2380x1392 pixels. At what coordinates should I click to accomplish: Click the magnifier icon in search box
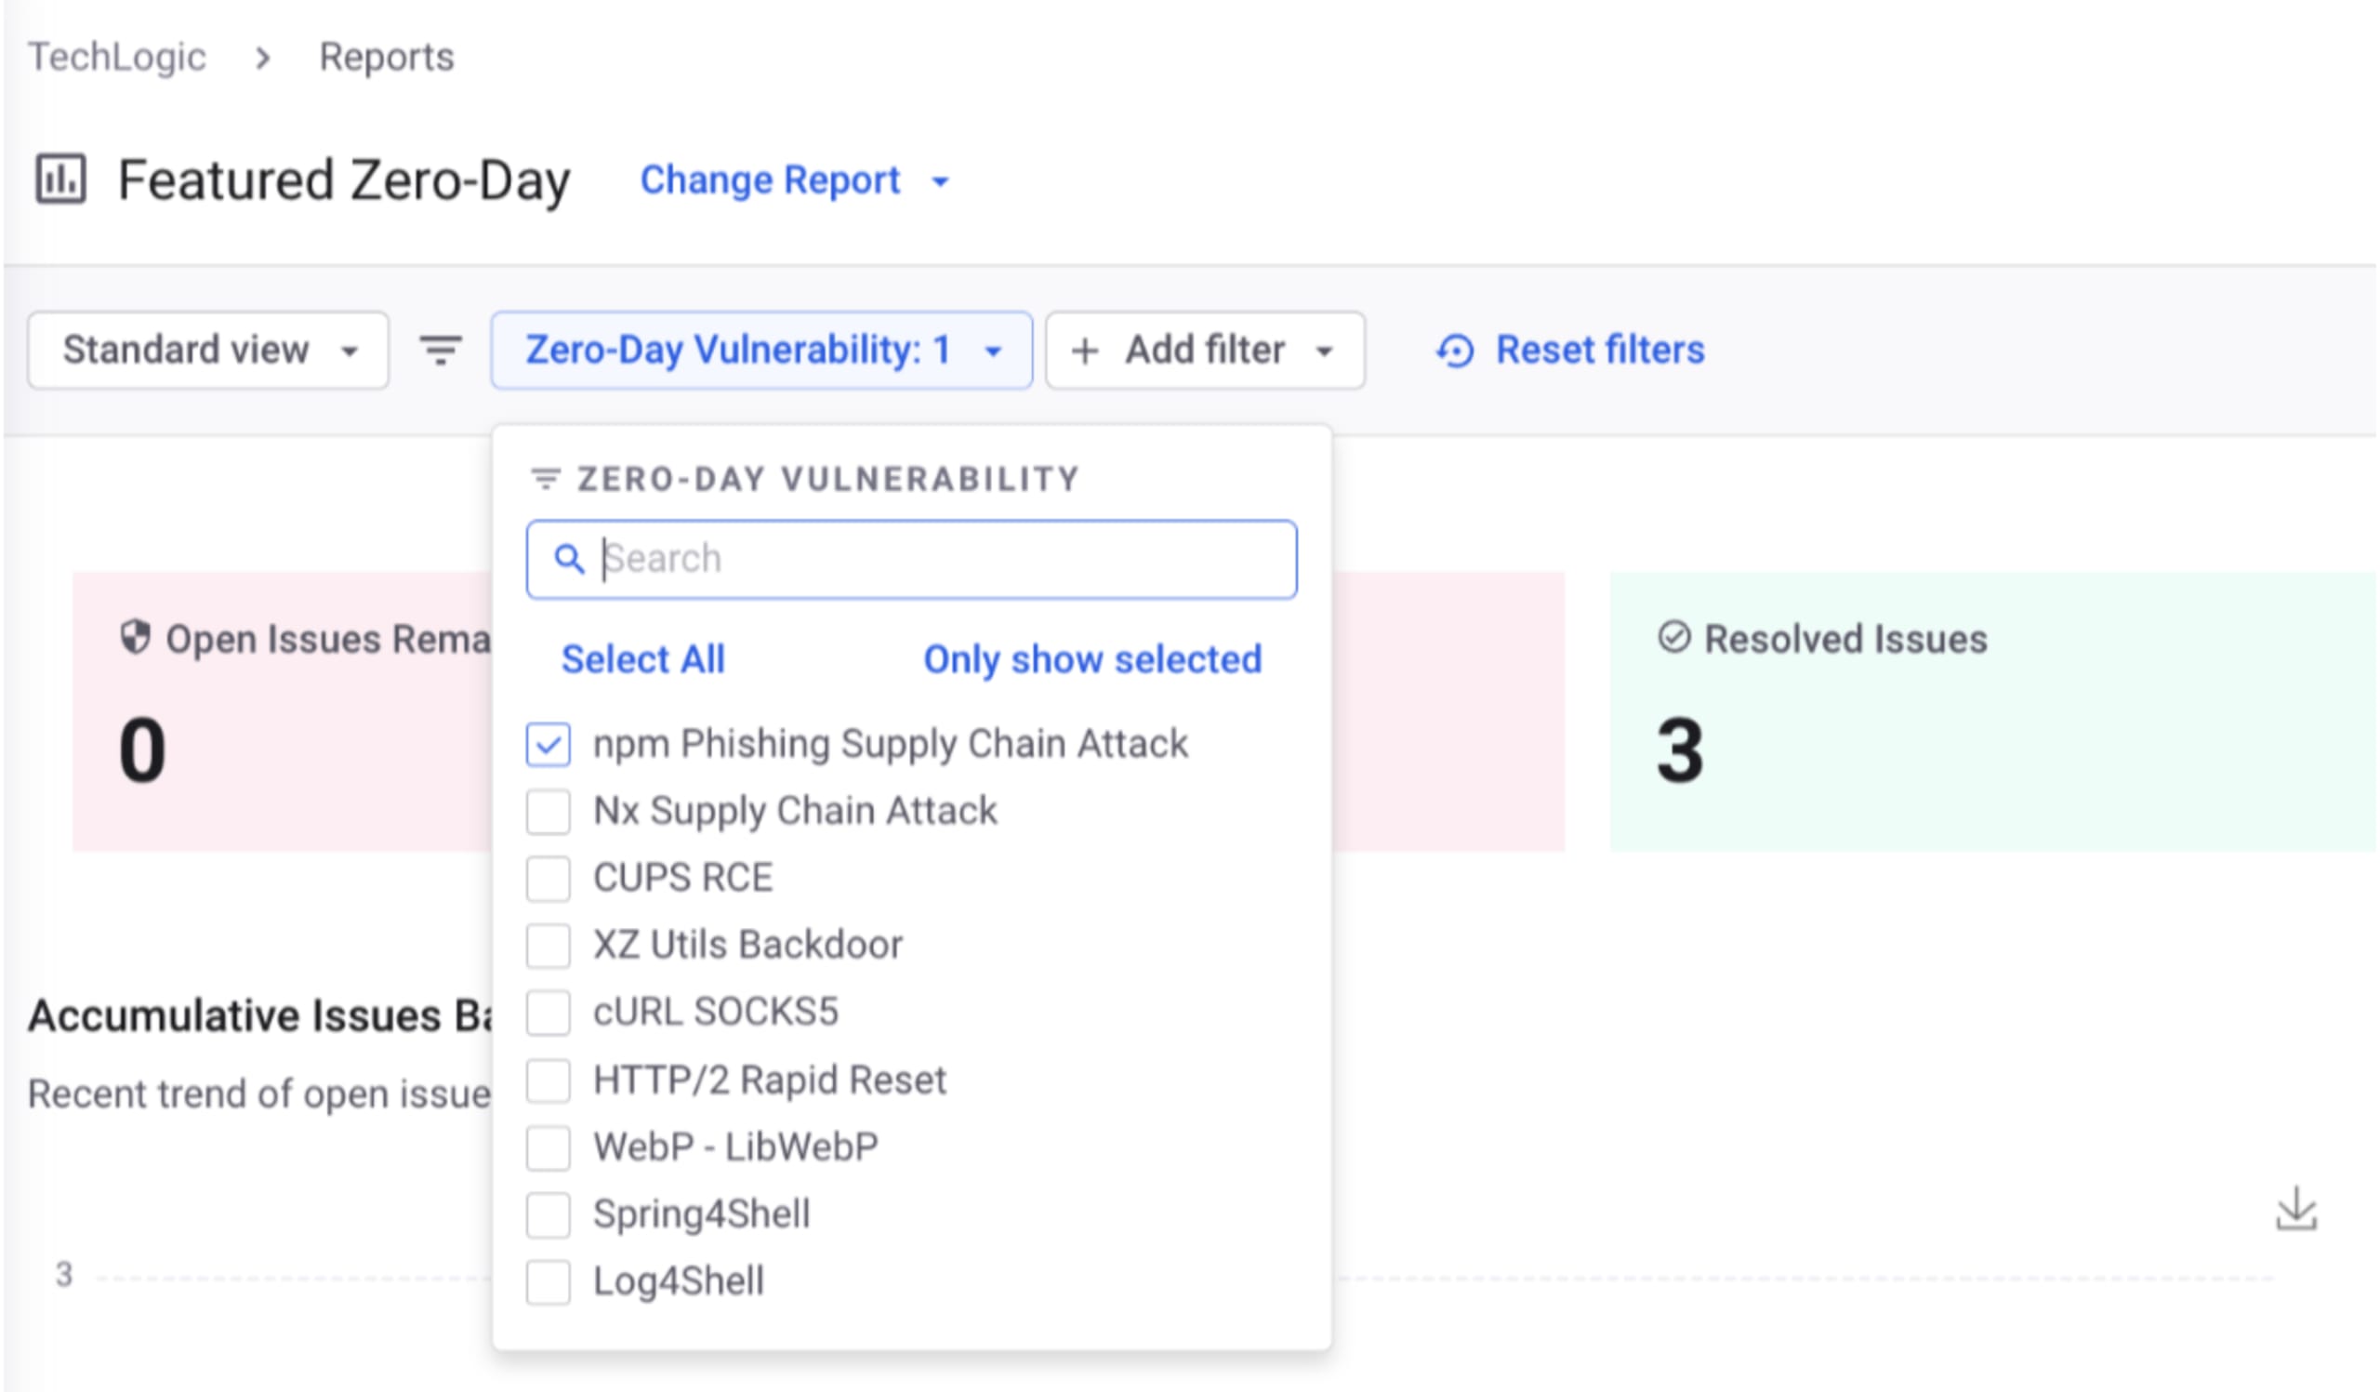point(569,559)
